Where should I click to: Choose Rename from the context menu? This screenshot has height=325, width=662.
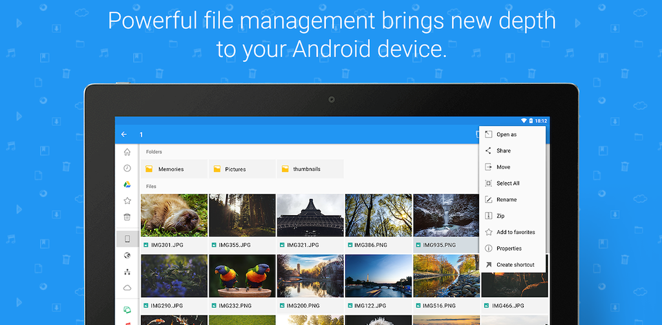click(x=512, y=200)
